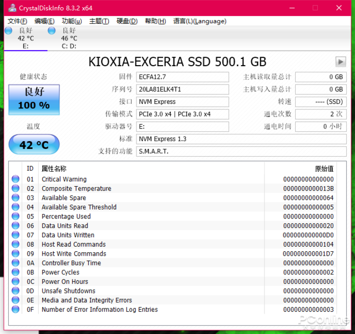Click the KIOXIA-EXCERIA SSD 500.1 GB title
The height and width of the screenshot is (334, 355).
point(177,62)
